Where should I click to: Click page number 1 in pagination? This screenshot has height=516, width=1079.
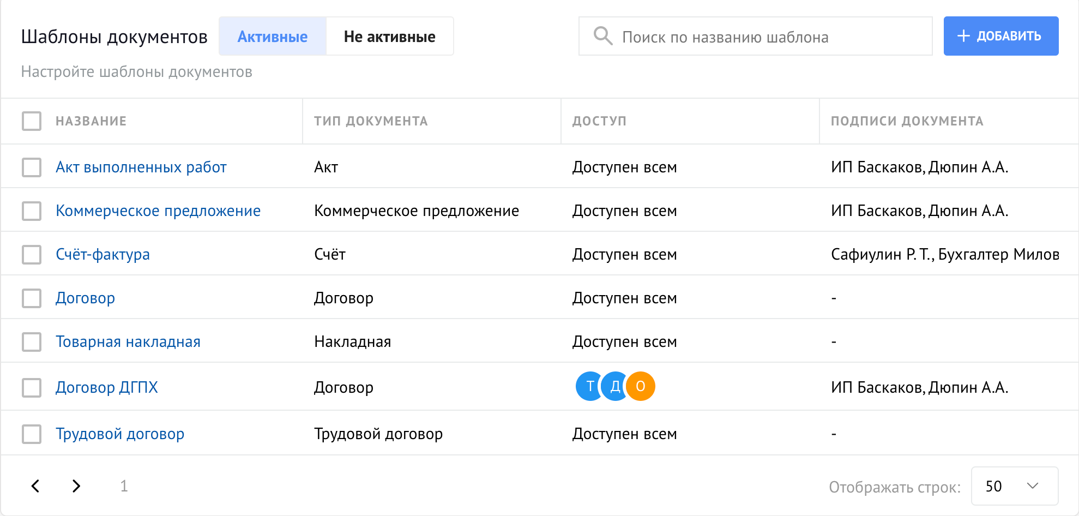(x=124, y=486)
